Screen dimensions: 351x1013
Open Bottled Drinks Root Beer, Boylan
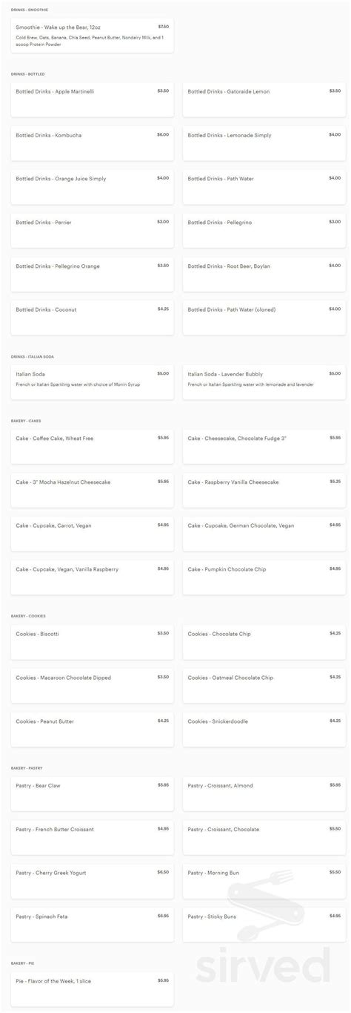264,274
